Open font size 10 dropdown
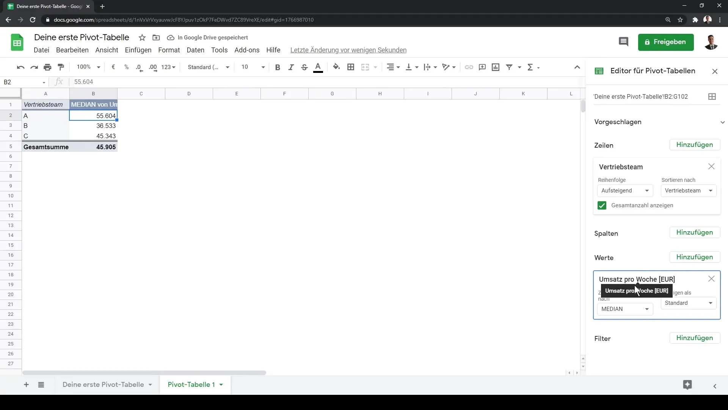The height and width of the screenshot is (410, 728). [253, 67]
